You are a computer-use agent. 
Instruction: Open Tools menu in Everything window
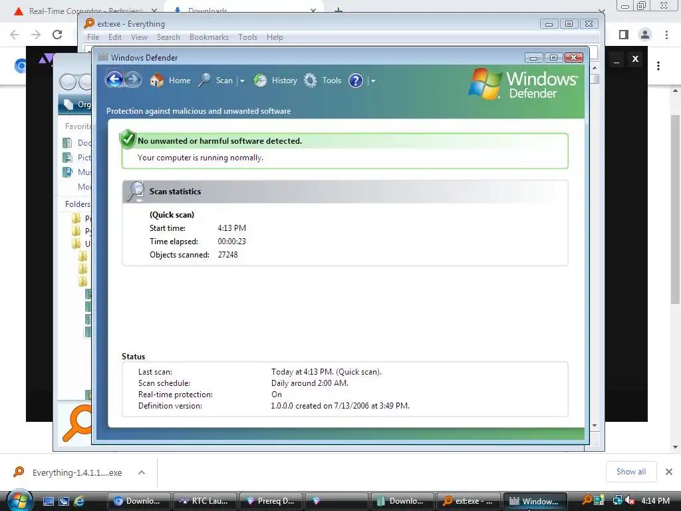[x=247, y=37]
